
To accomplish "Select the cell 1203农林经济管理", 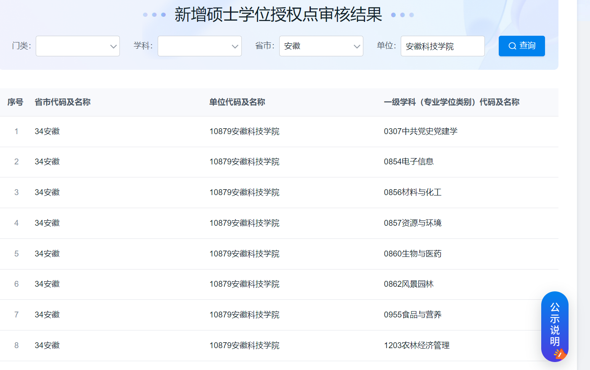I will (x=417, y=345).
